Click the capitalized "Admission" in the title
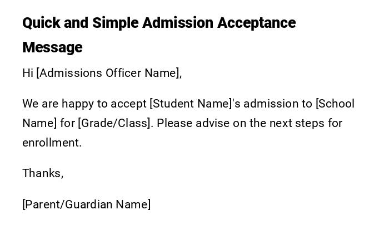 click(x=178, y=23)
